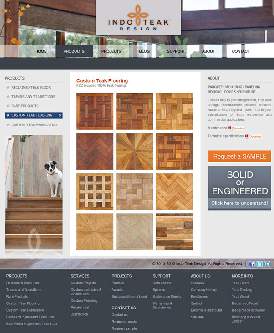Open Overview footer link

pos(198,283)
